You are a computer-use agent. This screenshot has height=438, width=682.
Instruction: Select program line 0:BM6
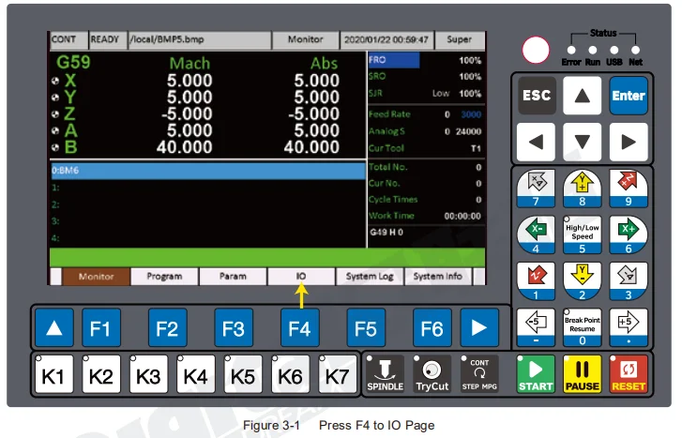(x=208, y=171)
